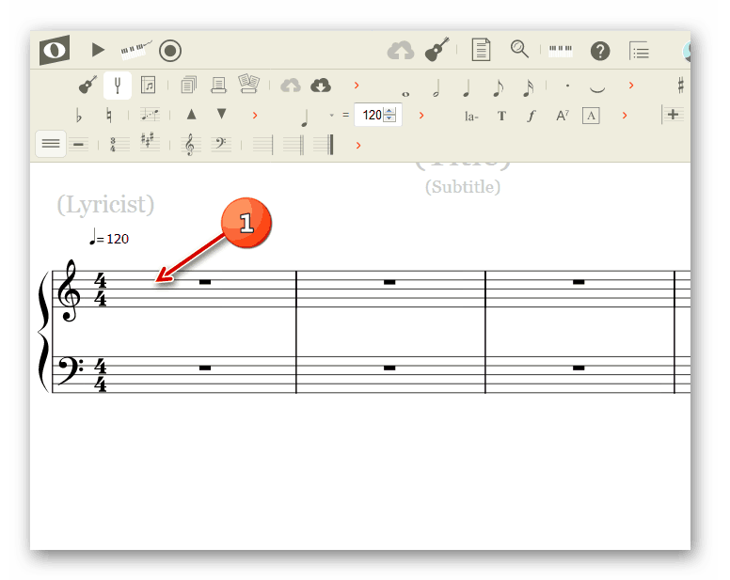Set a final barline
This screenshot has height=580, width=730.
(x=324, y=145)
